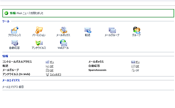This screenshot has width=175, height=108.
Task: Open the プリファレンス (Preferences) tool icon
Action: tap(15, 30)
